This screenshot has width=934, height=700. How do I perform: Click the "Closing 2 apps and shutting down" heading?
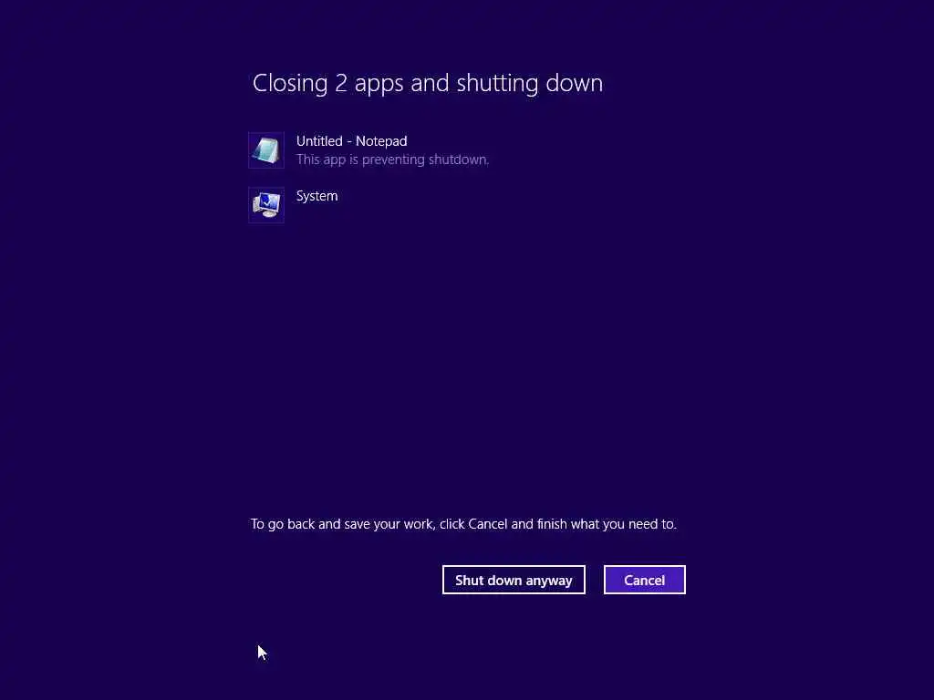point(428,83)
